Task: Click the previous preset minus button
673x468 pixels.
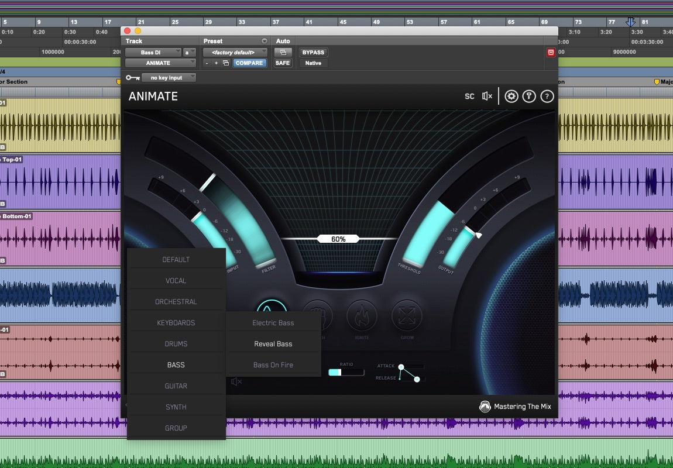Action: click(x=207, y=63)
